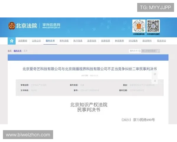This screenshot has height=142, width=177.
Task: Click the 首页 breadcrumb link
Action: pyautogui.click(x=10, y=51)
